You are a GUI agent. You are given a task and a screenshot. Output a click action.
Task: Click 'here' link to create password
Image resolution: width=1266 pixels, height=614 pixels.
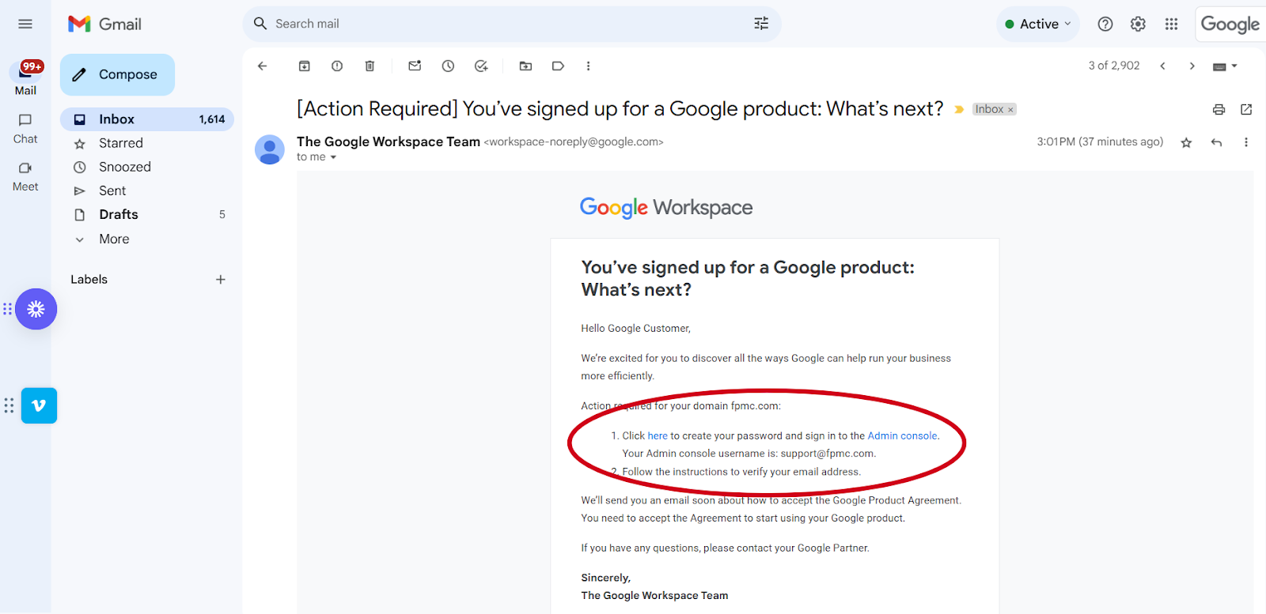658,436
